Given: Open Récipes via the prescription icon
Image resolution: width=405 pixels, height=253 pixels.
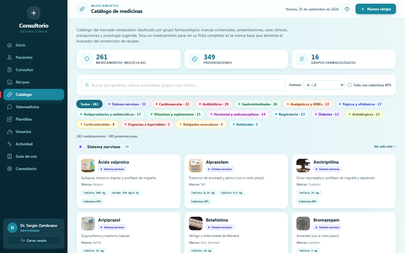Looking at the screenshot, I should (x=10, y=82).
